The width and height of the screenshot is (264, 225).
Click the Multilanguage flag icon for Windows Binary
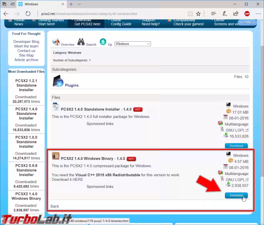[x=220, y=172]
